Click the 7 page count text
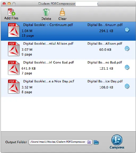Viewport: 136px width, 153px height. tap(27, 73)
